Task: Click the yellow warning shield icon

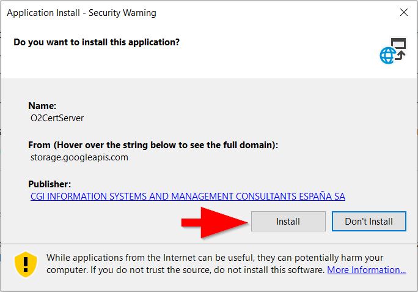Action: click(26, 264)
